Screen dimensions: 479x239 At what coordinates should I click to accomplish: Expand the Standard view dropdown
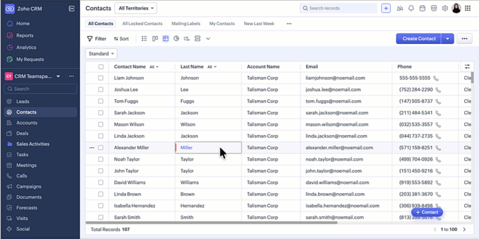point(102,54)
